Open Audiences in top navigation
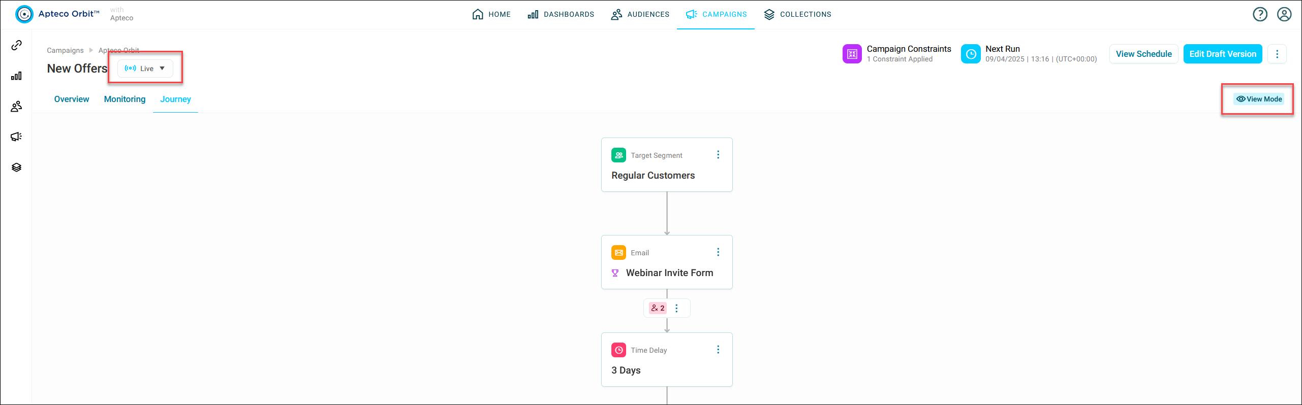1302x405 pixels. coord(640,14)
